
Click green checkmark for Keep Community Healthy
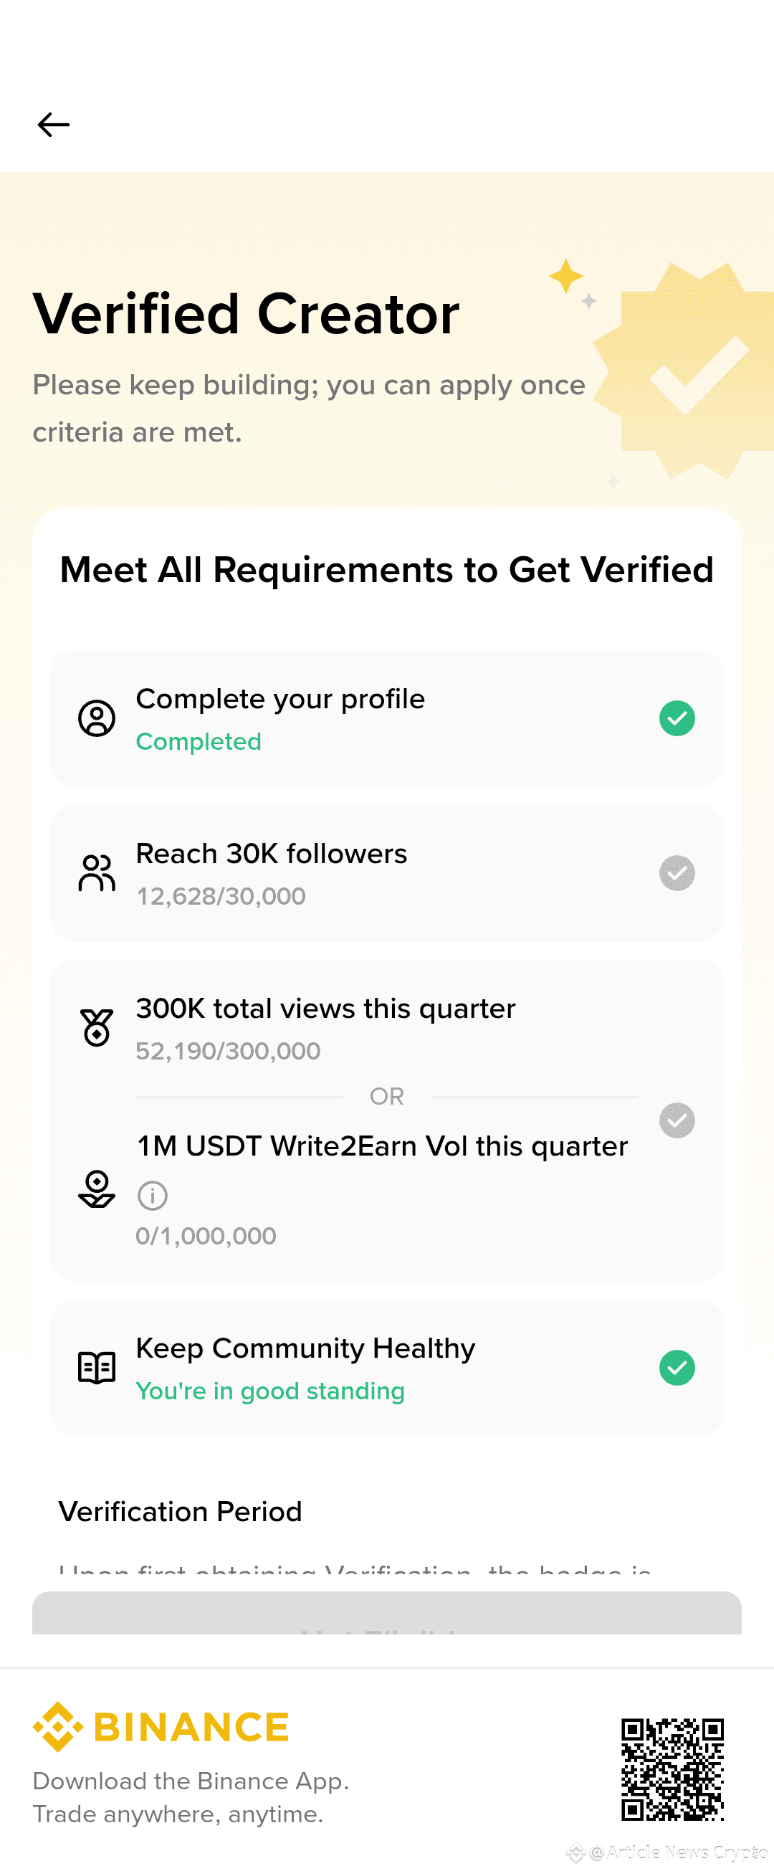pos(677,1368)
